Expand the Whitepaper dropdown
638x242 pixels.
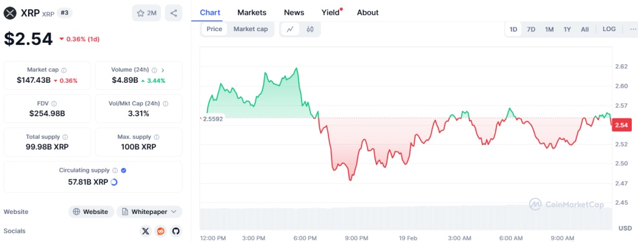(150, 212)
